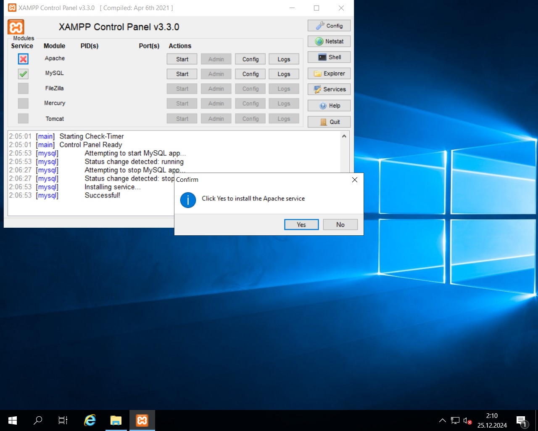Dismiss the dialog with the No button

coord(340,224)
